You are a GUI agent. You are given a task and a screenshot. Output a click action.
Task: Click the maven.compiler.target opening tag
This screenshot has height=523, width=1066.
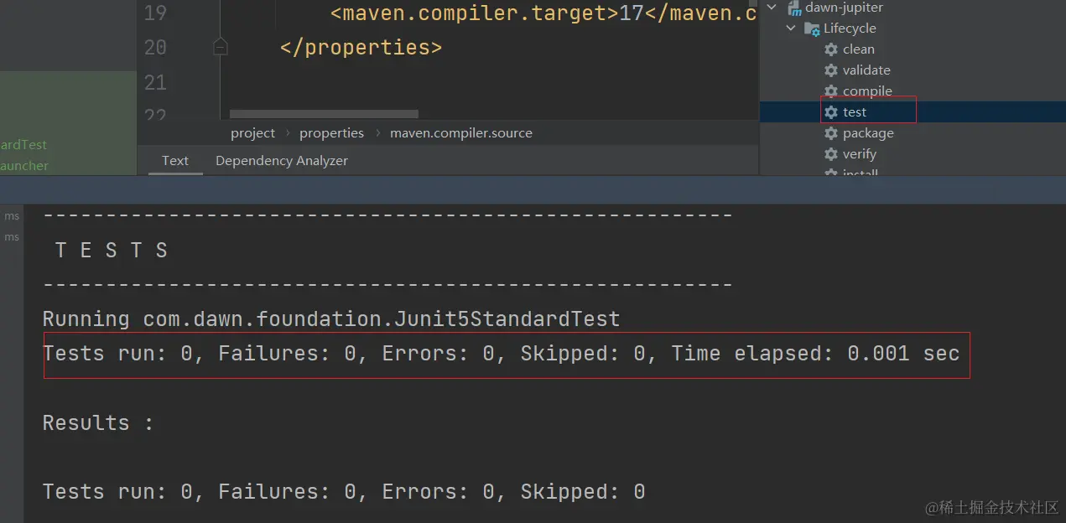pyautogui.click(x=474, y=13)
